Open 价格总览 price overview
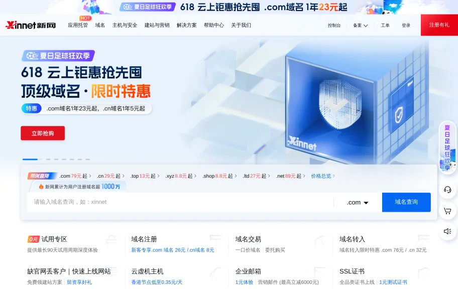 [x=323, y=176]
